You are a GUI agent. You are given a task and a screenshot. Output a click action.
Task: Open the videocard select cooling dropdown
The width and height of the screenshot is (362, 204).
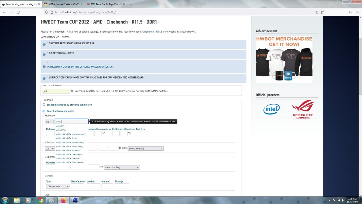[145, 148]
